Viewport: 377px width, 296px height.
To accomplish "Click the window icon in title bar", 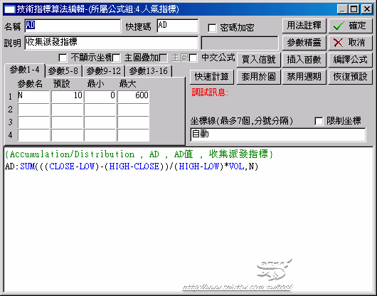I will [10, 10].
